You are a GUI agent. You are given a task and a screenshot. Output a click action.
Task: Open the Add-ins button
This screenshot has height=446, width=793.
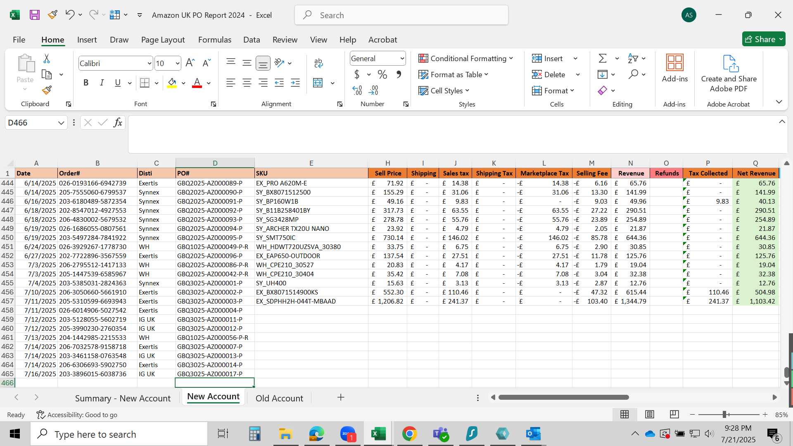(x=675, y=69)
